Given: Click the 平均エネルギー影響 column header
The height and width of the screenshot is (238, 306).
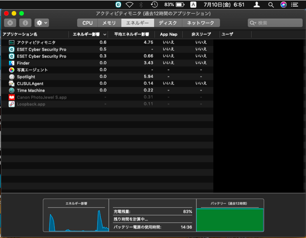Looking at the screenshot, I should (x=131, y=34).
